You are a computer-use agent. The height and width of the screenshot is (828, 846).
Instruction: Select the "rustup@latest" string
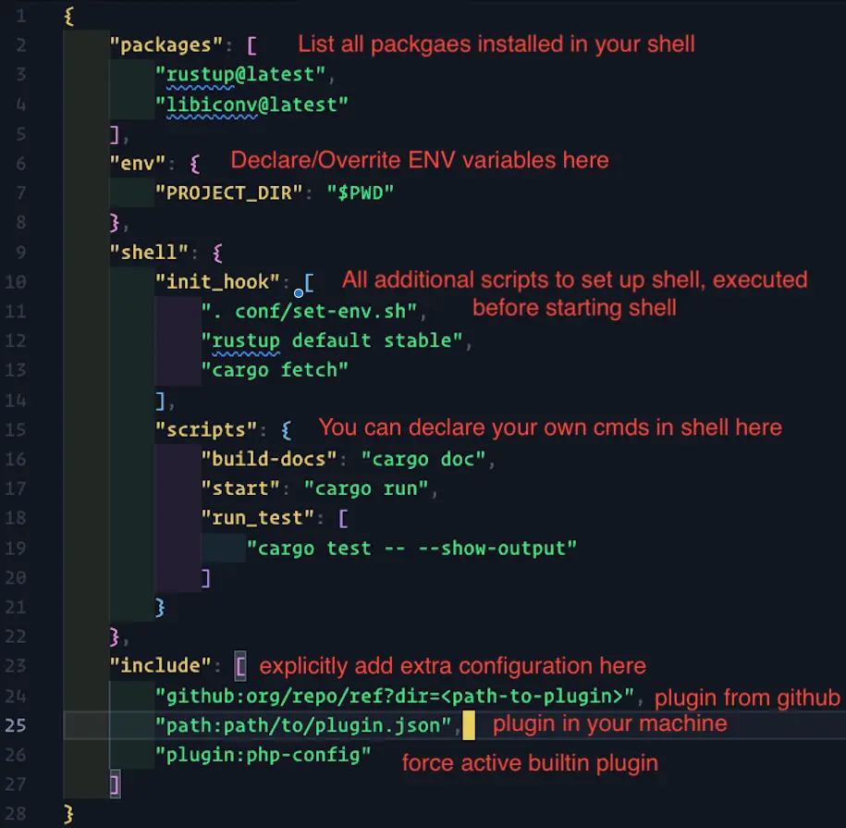(240, 75)
